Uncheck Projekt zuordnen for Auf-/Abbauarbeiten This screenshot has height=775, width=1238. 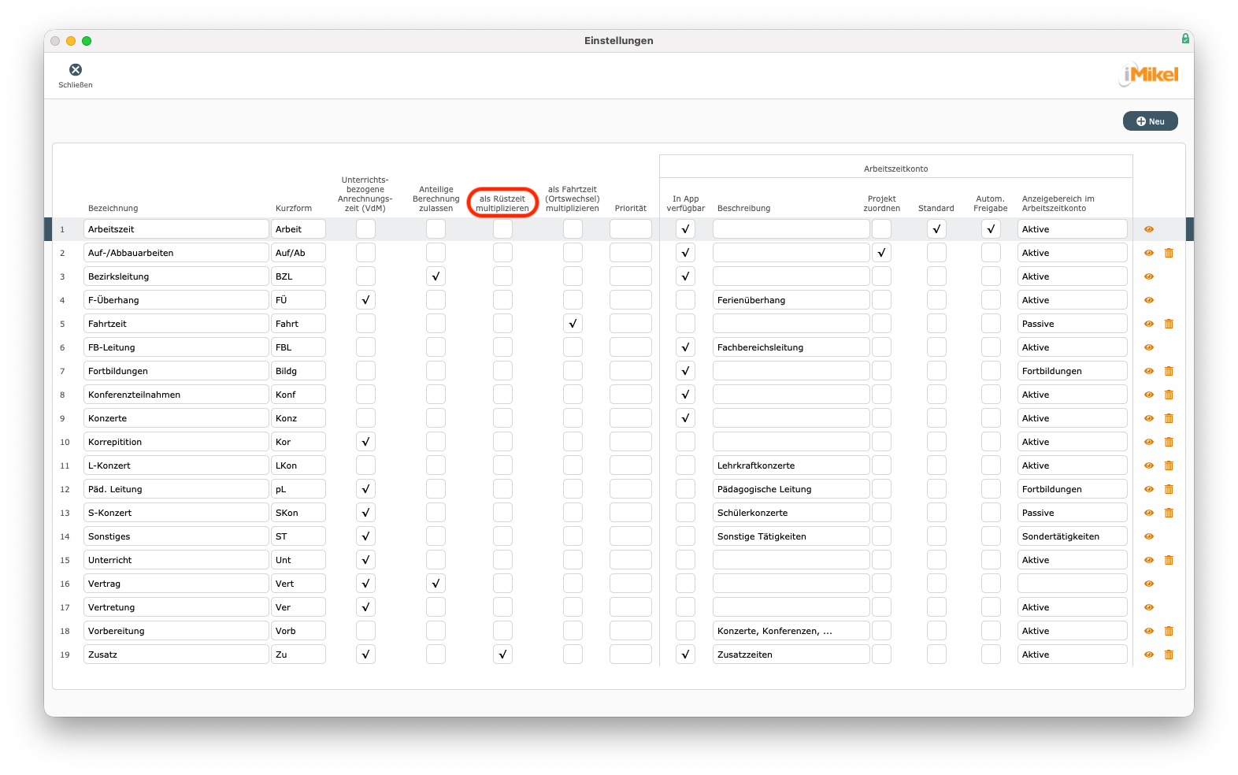click(882, 253)
